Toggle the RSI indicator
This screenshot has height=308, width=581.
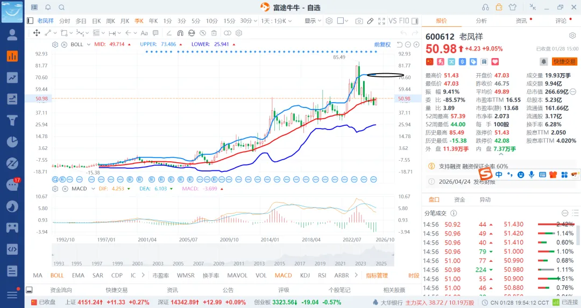pos(322,275)
